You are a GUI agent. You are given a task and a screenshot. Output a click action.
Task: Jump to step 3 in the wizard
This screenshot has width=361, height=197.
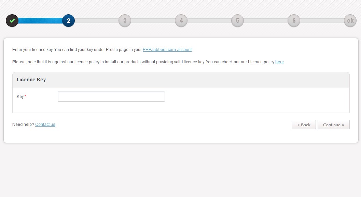tap(125, 21)
